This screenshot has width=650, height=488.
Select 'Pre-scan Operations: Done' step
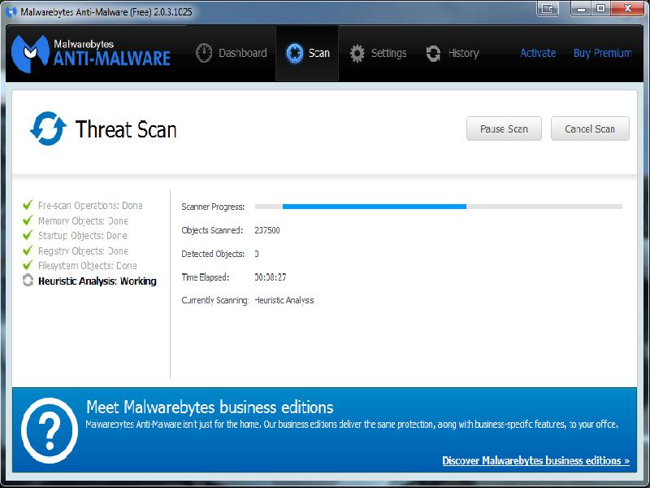90,206
